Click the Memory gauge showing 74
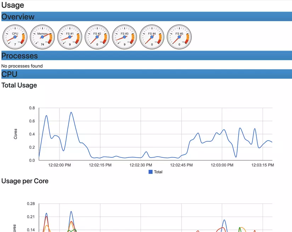 pos(42,36)
